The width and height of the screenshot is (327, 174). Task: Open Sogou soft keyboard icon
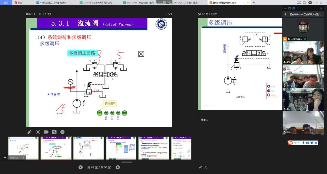coord(307,143)
